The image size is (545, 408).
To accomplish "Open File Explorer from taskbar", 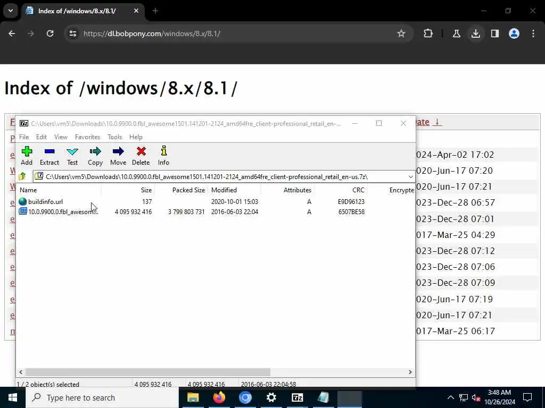I will (x=193, y=397).
